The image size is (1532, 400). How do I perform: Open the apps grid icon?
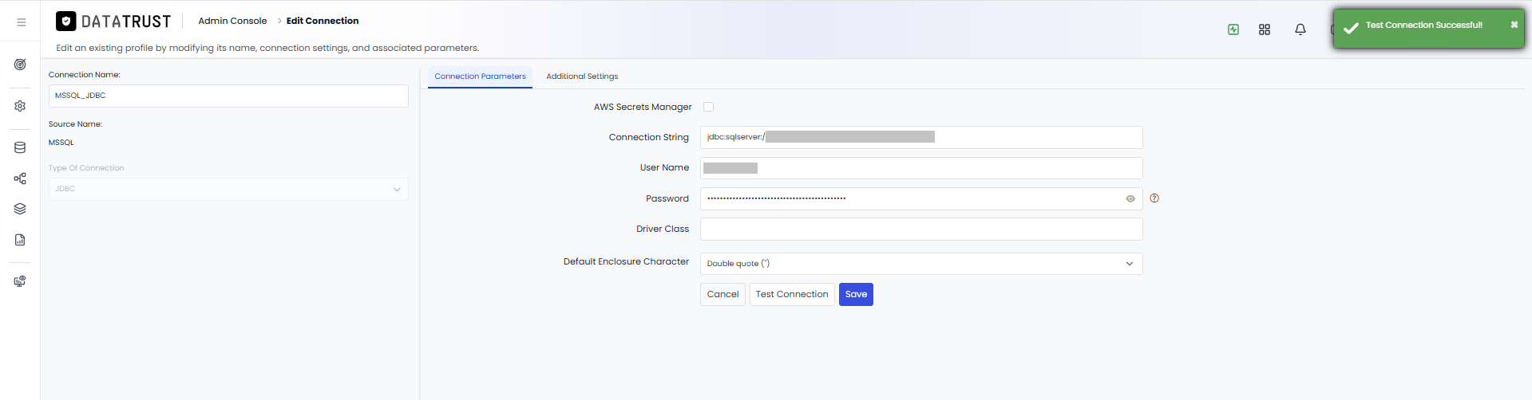click(1265, 29)
